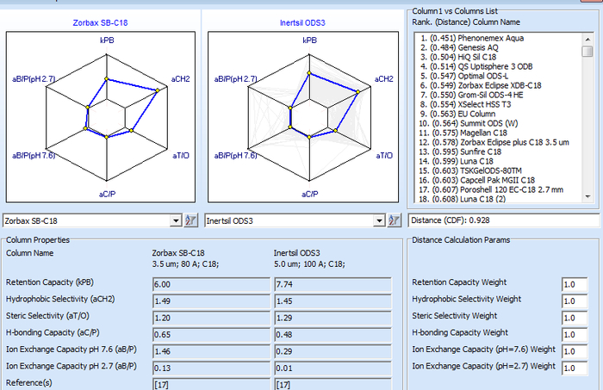Select Summit ODS (W) entry

(x=469, y=123)
